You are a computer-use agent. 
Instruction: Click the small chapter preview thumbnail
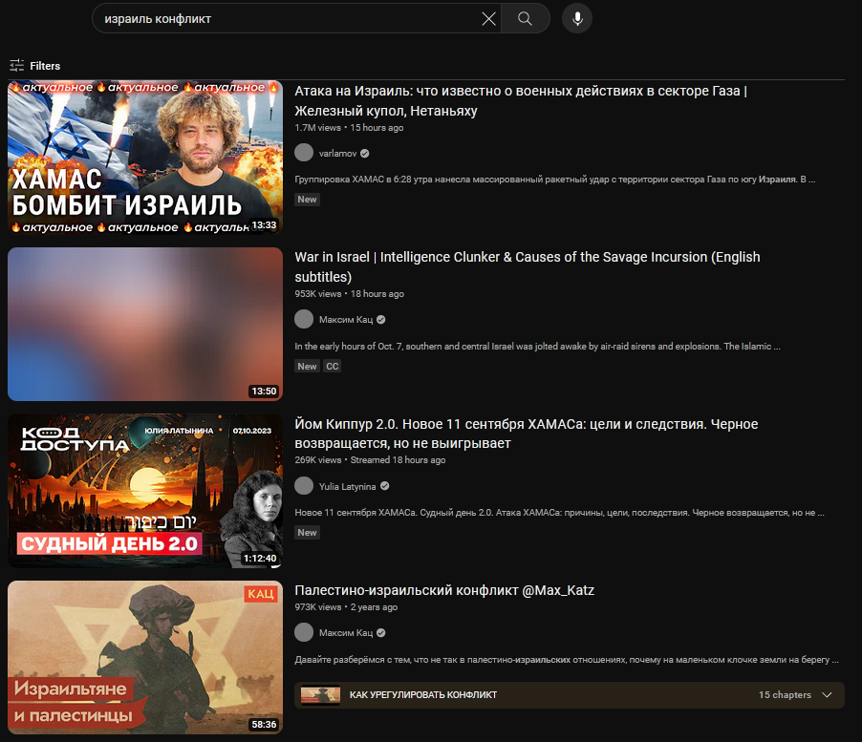(320, 695)
